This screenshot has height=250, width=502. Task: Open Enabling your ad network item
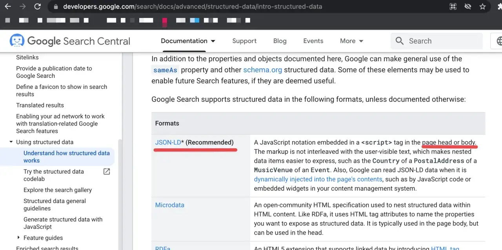click(60, 124)
